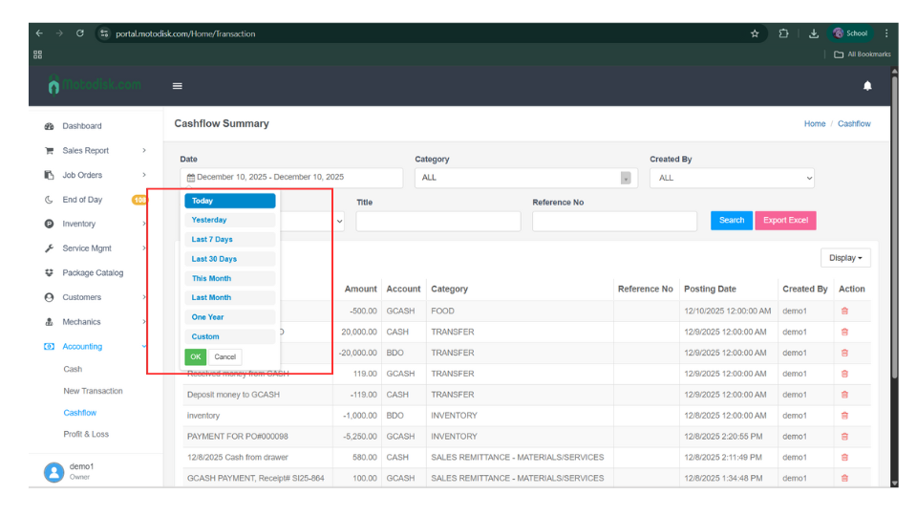Click the Service Mgmt wrench icon
The height and width of the screenshot is (516, 917).
(49, 248)
